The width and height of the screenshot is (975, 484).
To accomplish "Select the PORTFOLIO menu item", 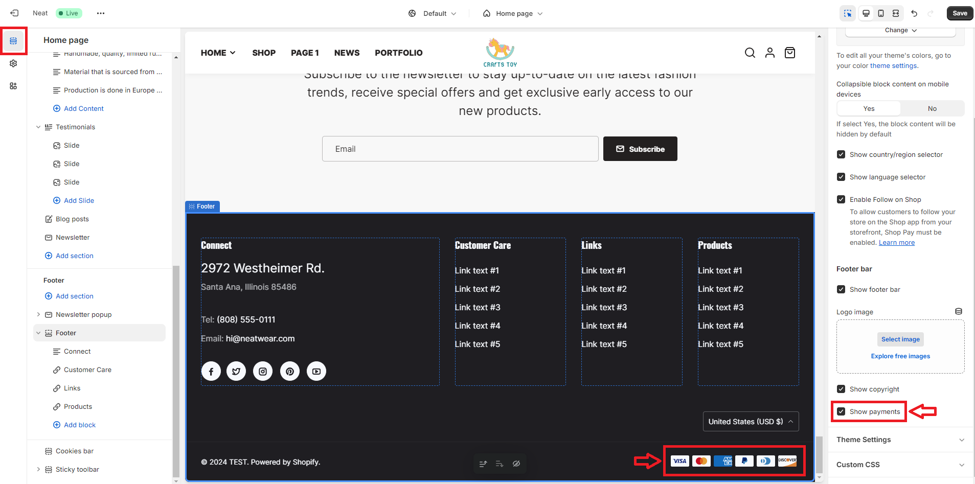I will (x=398, y=53).
